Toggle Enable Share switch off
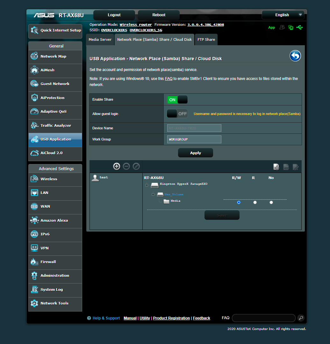The image size is (330, 344). [x=177, y=100]
